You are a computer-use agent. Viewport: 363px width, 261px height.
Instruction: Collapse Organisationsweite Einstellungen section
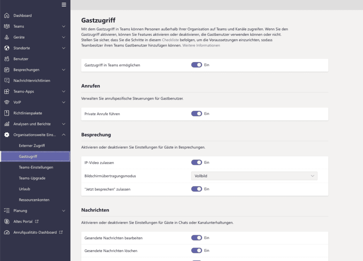coord(63,135)
